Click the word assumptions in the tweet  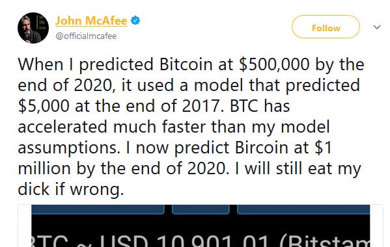click(x=68, y=148)
